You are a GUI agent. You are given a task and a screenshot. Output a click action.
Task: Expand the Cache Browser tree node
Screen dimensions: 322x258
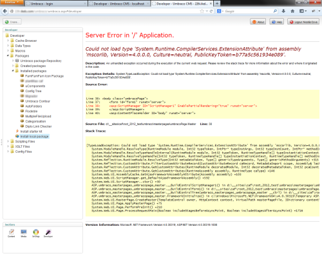click(x=8, y=41)
